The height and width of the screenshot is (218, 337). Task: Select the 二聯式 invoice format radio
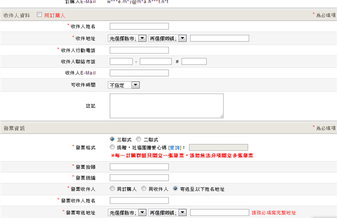coord(138,139)
